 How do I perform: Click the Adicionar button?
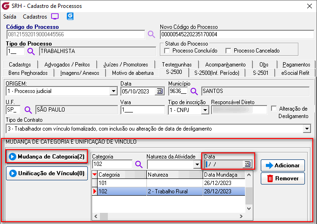(x=283, y=165)
